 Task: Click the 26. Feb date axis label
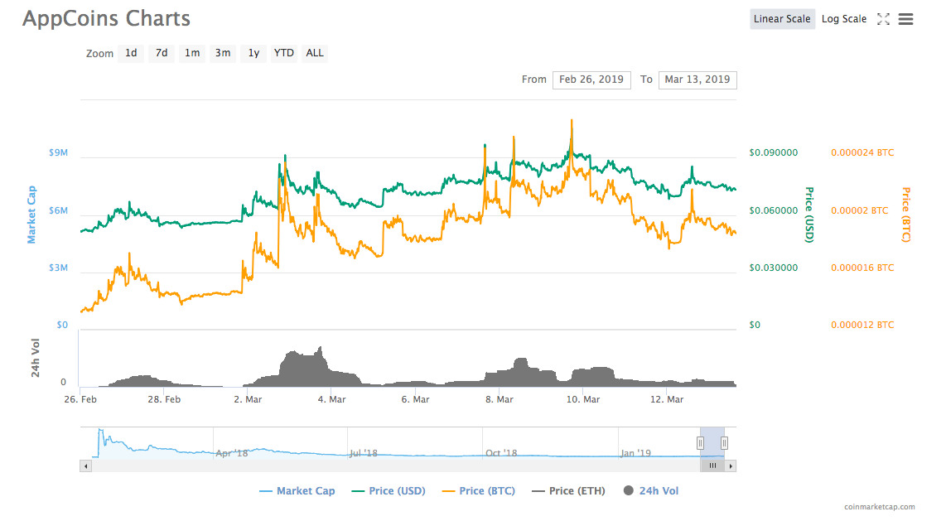[80, 399]
